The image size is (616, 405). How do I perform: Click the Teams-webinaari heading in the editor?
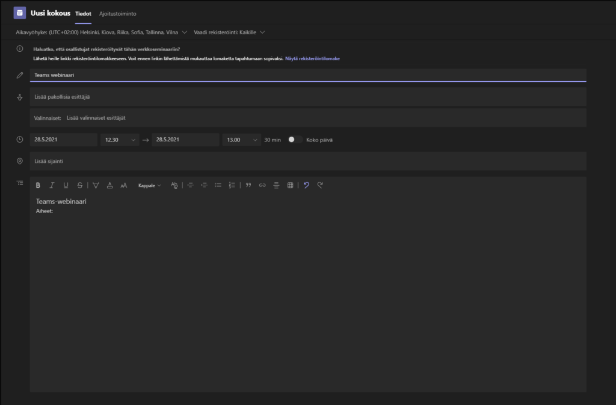point(61,202)
